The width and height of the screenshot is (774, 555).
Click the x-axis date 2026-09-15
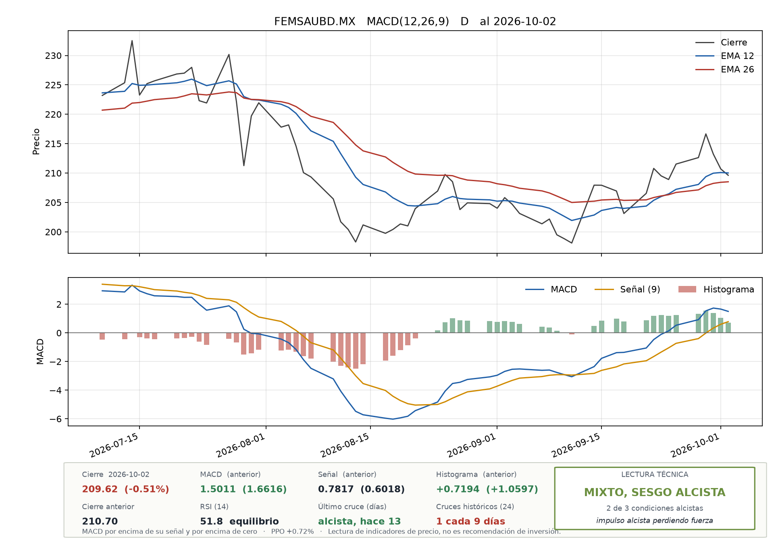[x=576, y=446]
